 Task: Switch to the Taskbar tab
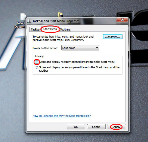point(36,30)
